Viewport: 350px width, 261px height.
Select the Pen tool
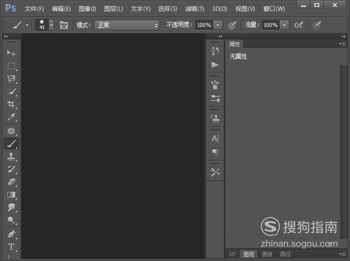[x=11, y=234]
